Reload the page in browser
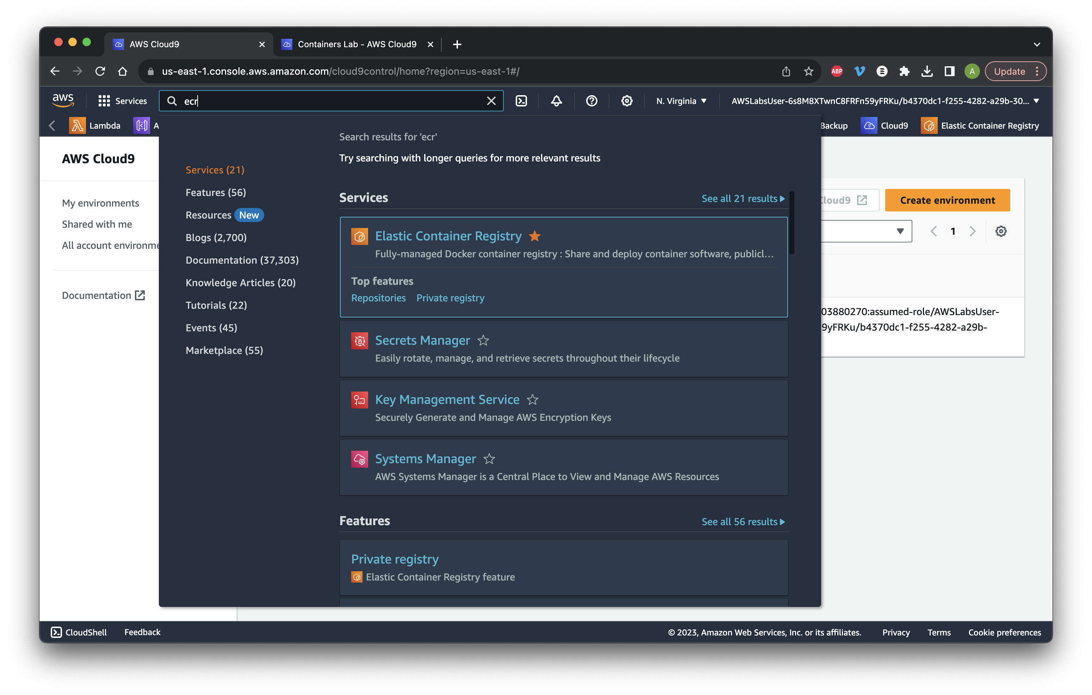 [x=100, y=71]
